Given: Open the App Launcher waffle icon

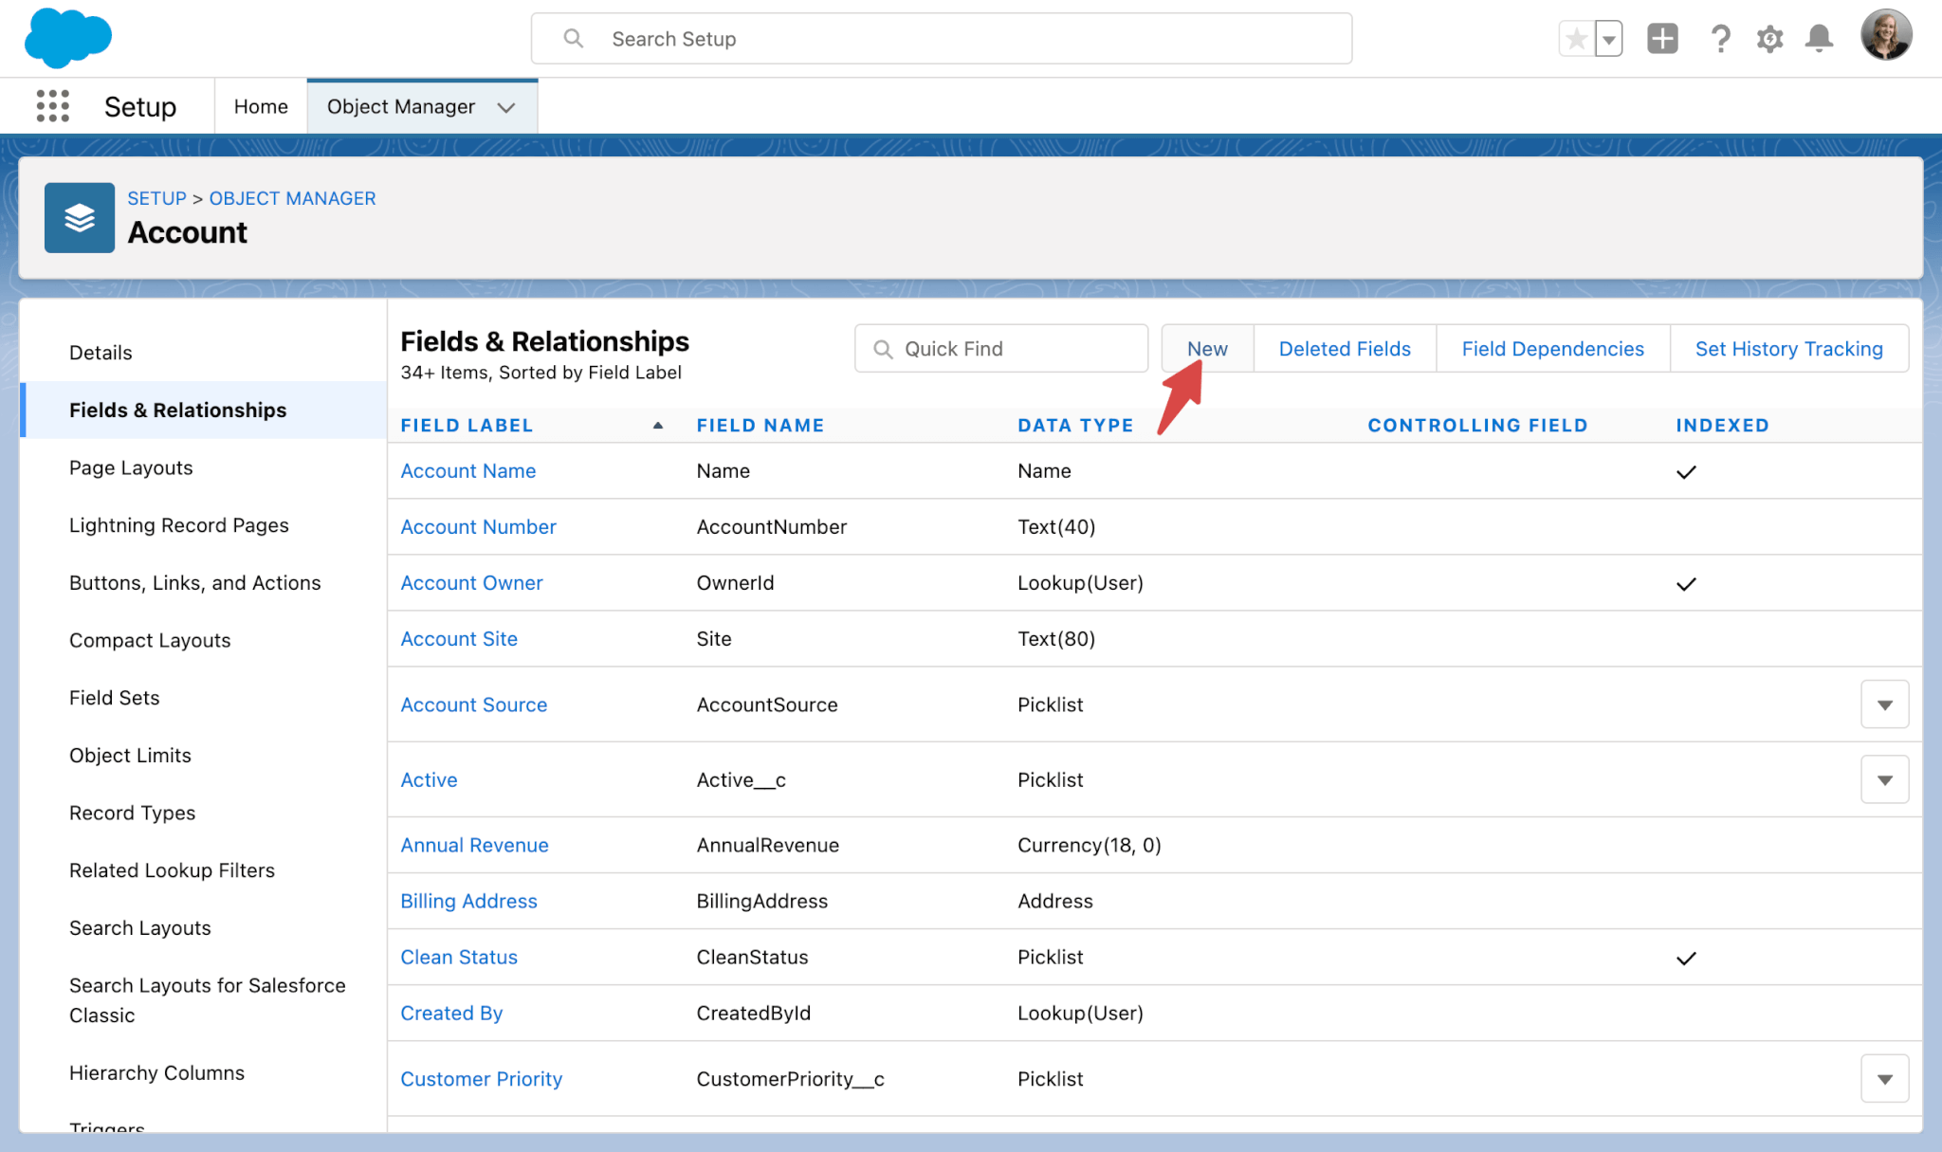Looking at the screenshot, I should point(53,106).
